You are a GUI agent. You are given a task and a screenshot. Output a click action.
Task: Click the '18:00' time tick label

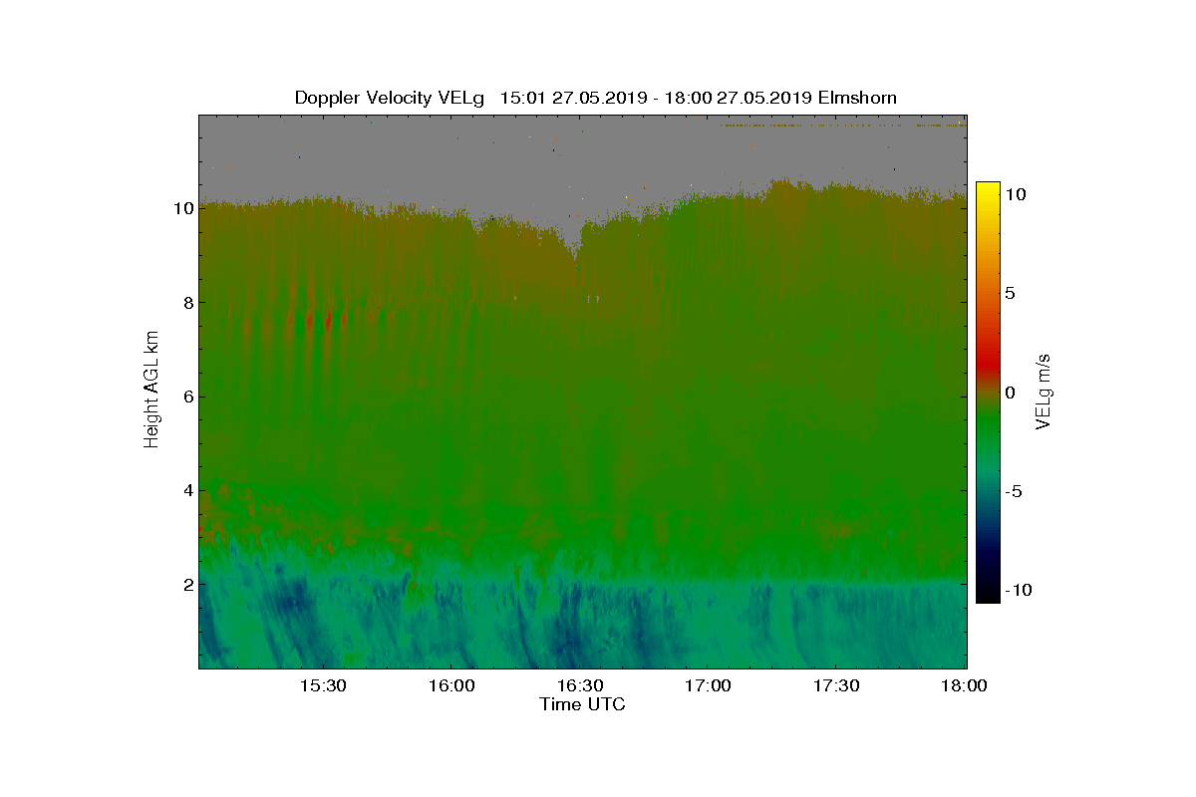964,685
